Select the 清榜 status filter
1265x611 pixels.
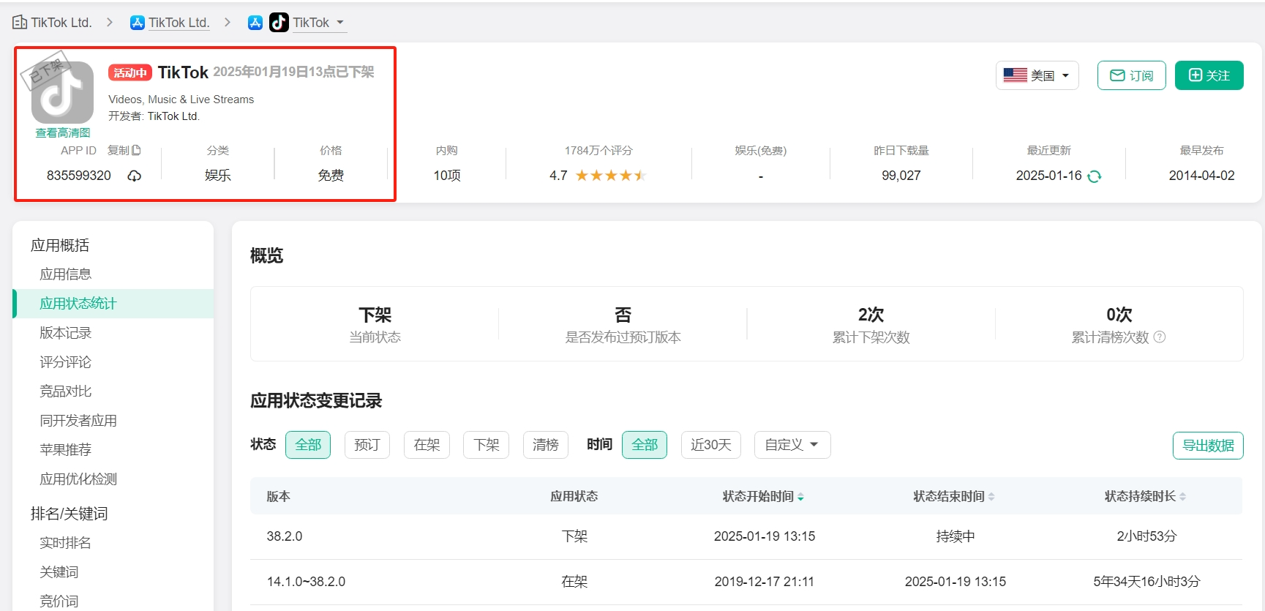(546, 445)
